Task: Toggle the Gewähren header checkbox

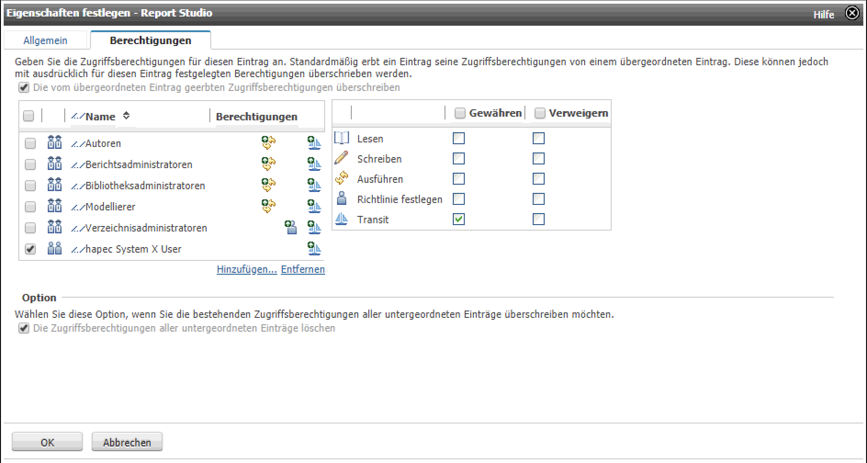Action: (460, 113)
